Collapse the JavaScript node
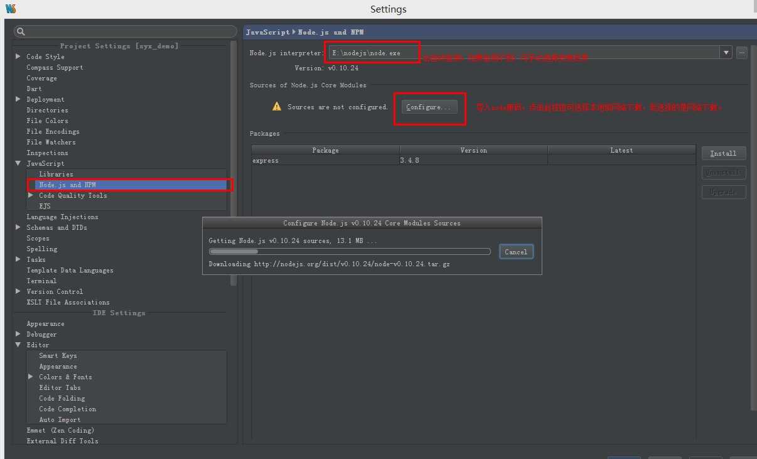 [x=18, y=163]
